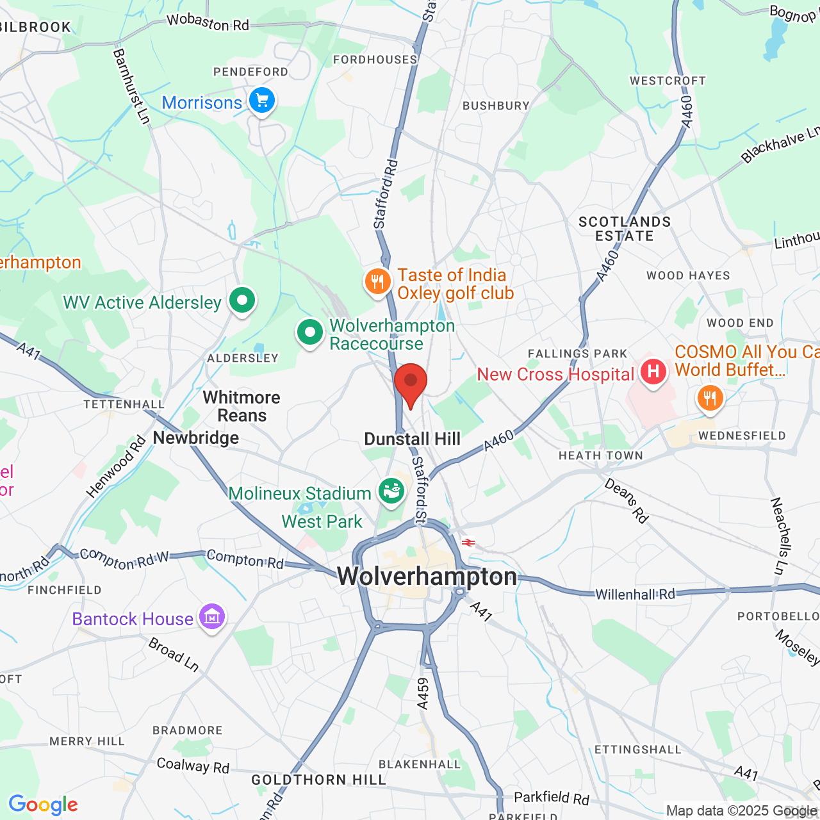Select the Bantock House text label
820x820 pixels.
click(x=133, y=619)
